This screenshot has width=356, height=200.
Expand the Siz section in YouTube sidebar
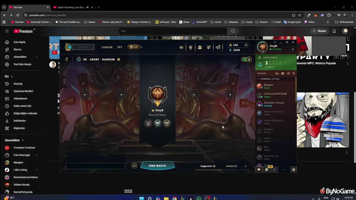[x=12, y=76]
